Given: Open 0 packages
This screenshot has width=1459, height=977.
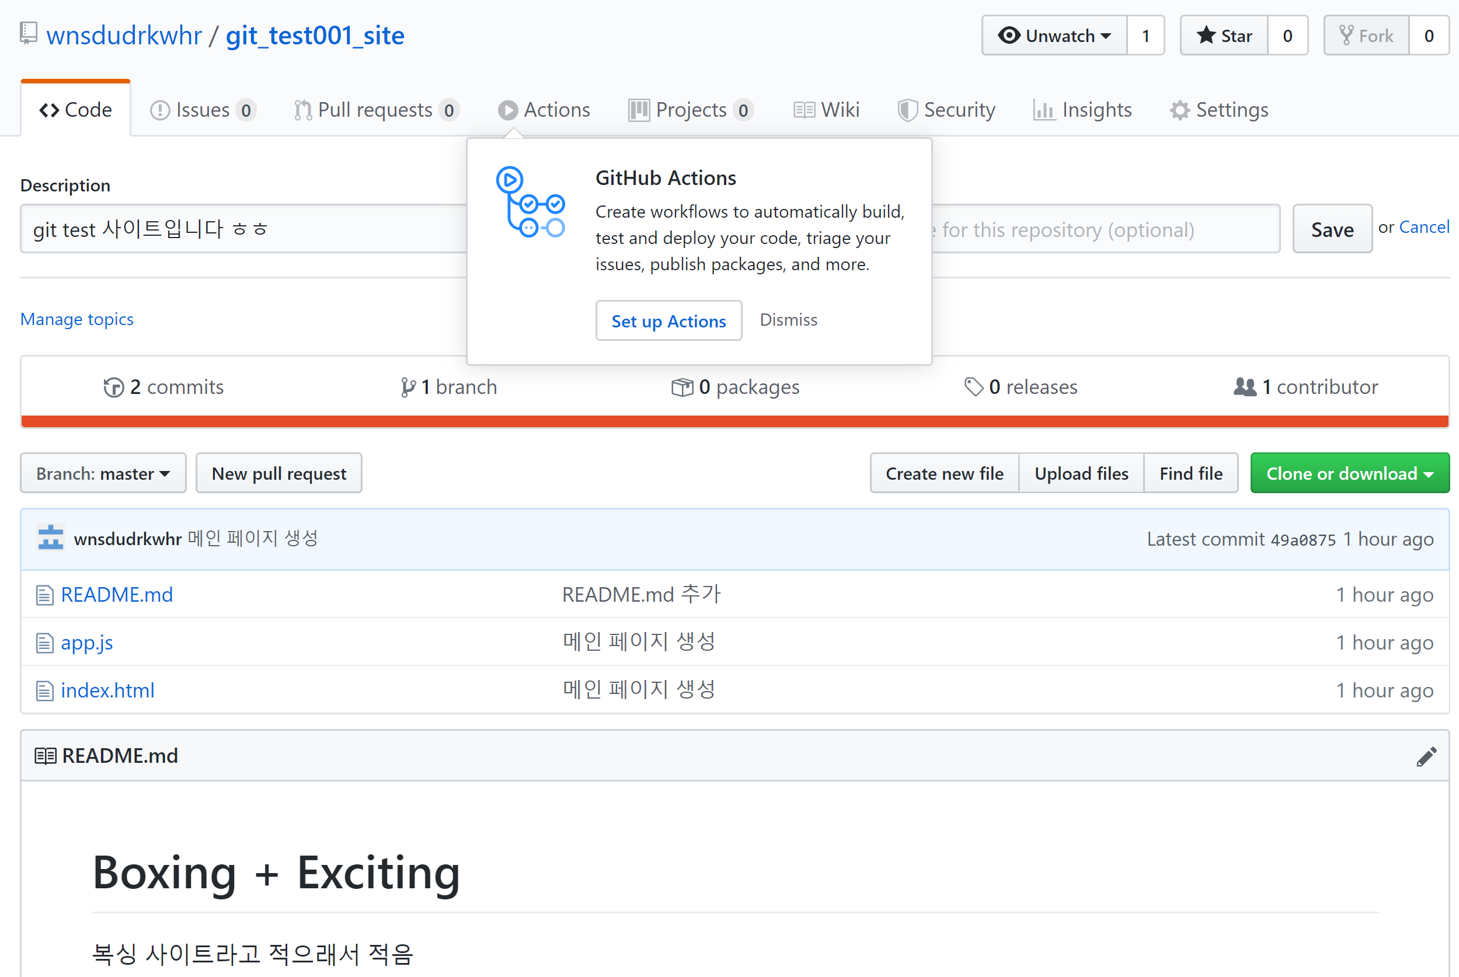Looking at the screenshot, I should pyautogui.click(x=736, y=387).
